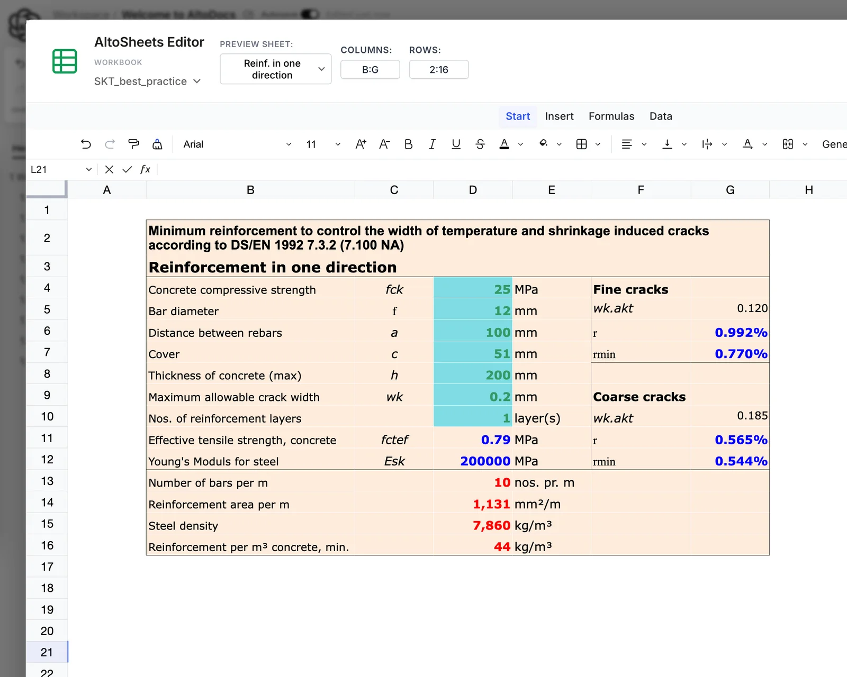Click the ROWS field 2:16
The image size is (847, 677).
(439, 70)
